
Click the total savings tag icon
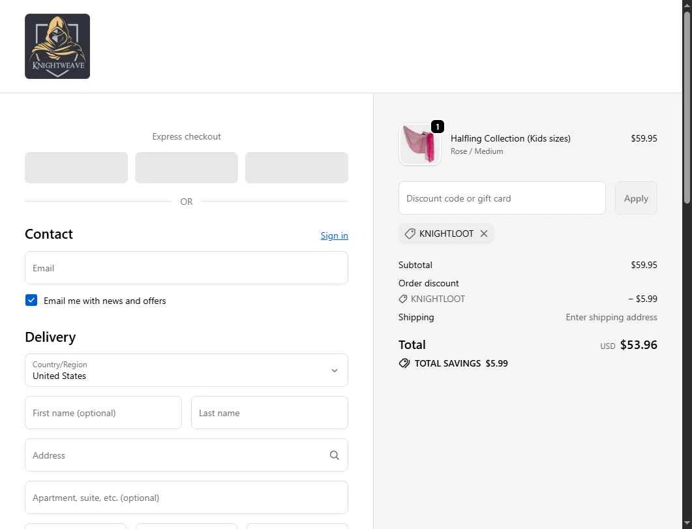coord(404,363)
